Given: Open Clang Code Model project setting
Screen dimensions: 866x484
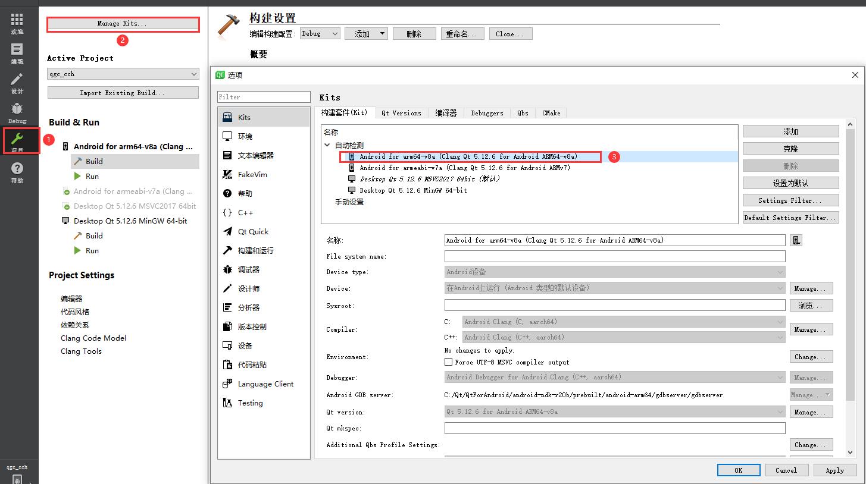Looking at the screenshot, I should [x=93, y=338].
